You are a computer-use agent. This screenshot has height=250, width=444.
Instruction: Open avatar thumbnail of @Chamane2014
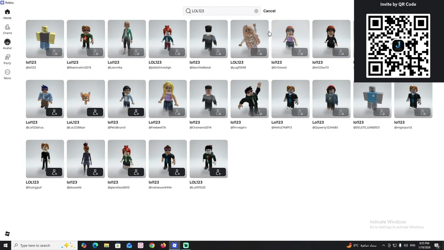(x=208, y=99)
